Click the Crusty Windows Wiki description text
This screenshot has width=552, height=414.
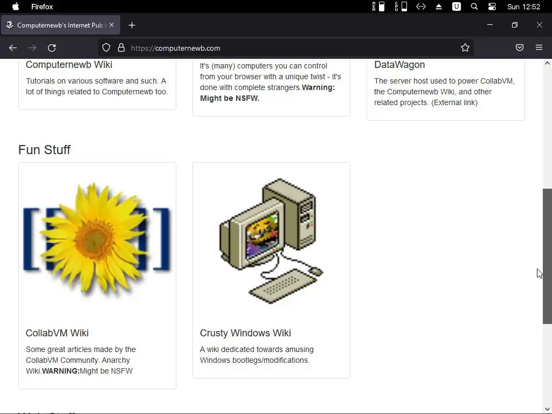[x=257, y=355]
